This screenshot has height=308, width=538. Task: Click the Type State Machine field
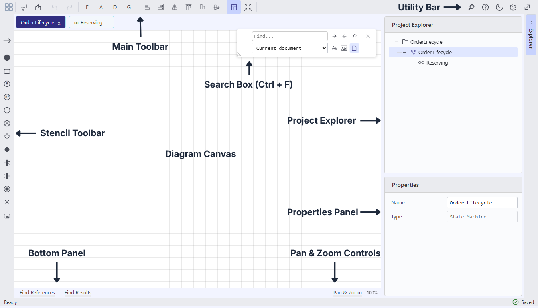pyautogui.click(x=482, y=216)
